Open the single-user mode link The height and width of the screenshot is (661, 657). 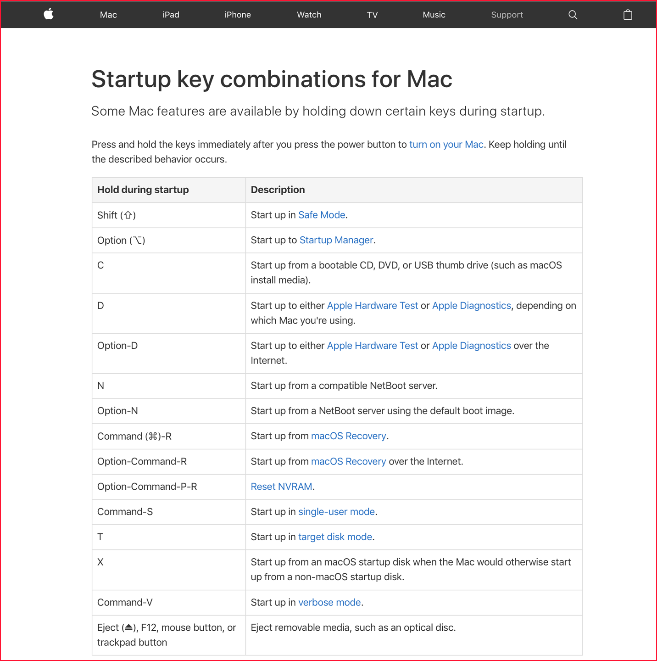click(337, 511)
